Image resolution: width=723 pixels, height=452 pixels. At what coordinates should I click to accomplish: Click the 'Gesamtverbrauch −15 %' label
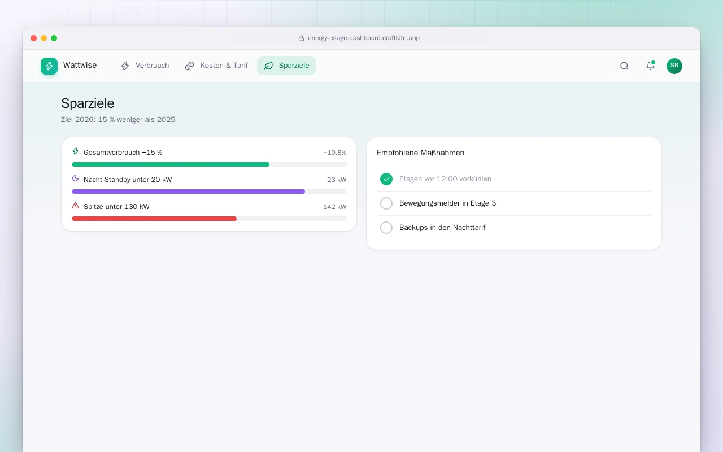[x=123, y=153]
